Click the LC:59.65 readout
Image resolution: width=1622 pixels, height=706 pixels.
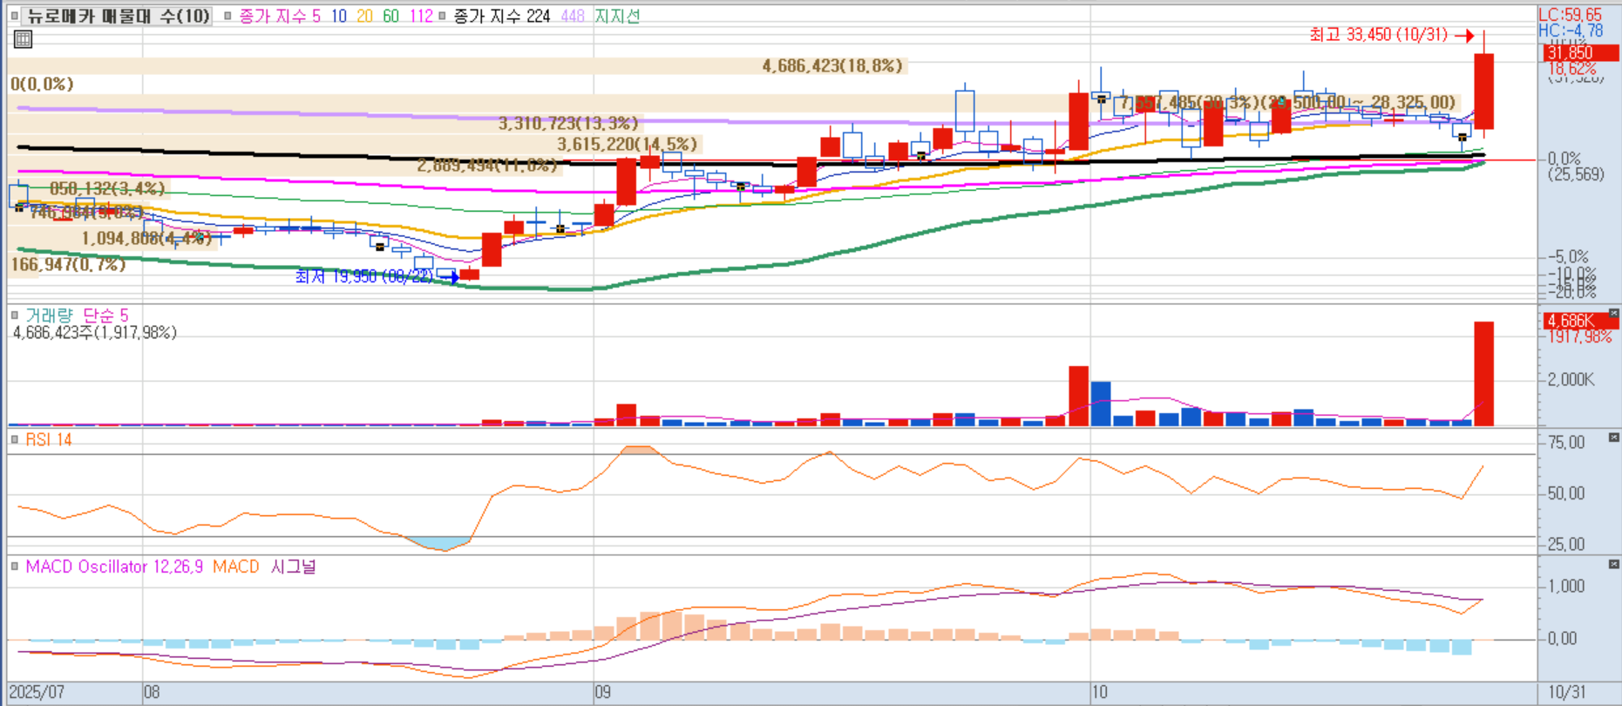[1571, 15]
